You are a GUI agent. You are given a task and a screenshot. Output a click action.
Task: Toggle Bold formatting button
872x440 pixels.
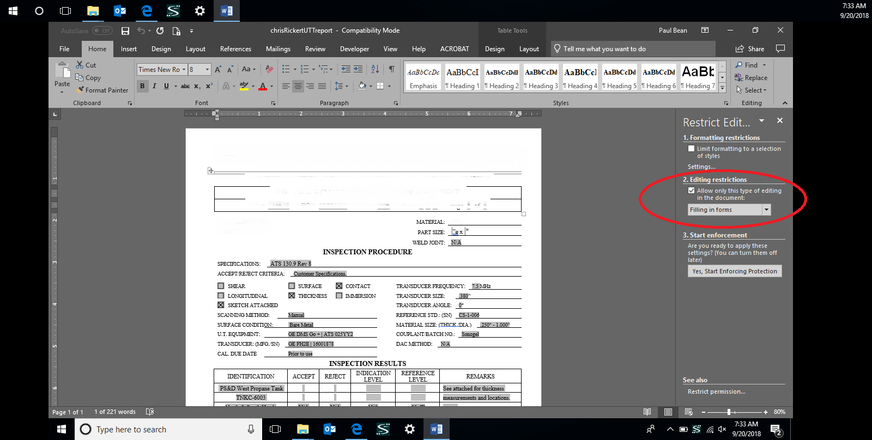pos(142,86)
